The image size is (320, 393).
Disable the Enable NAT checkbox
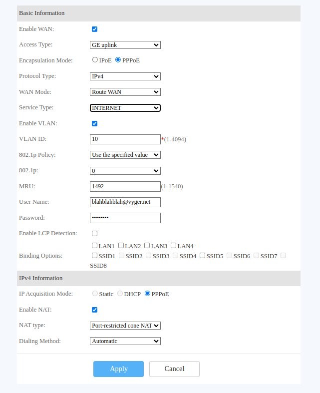click(94, 310)
